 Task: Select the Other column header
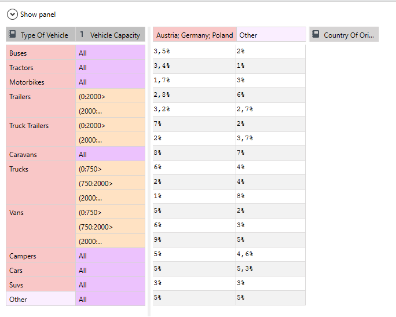[x=271, y=35]
